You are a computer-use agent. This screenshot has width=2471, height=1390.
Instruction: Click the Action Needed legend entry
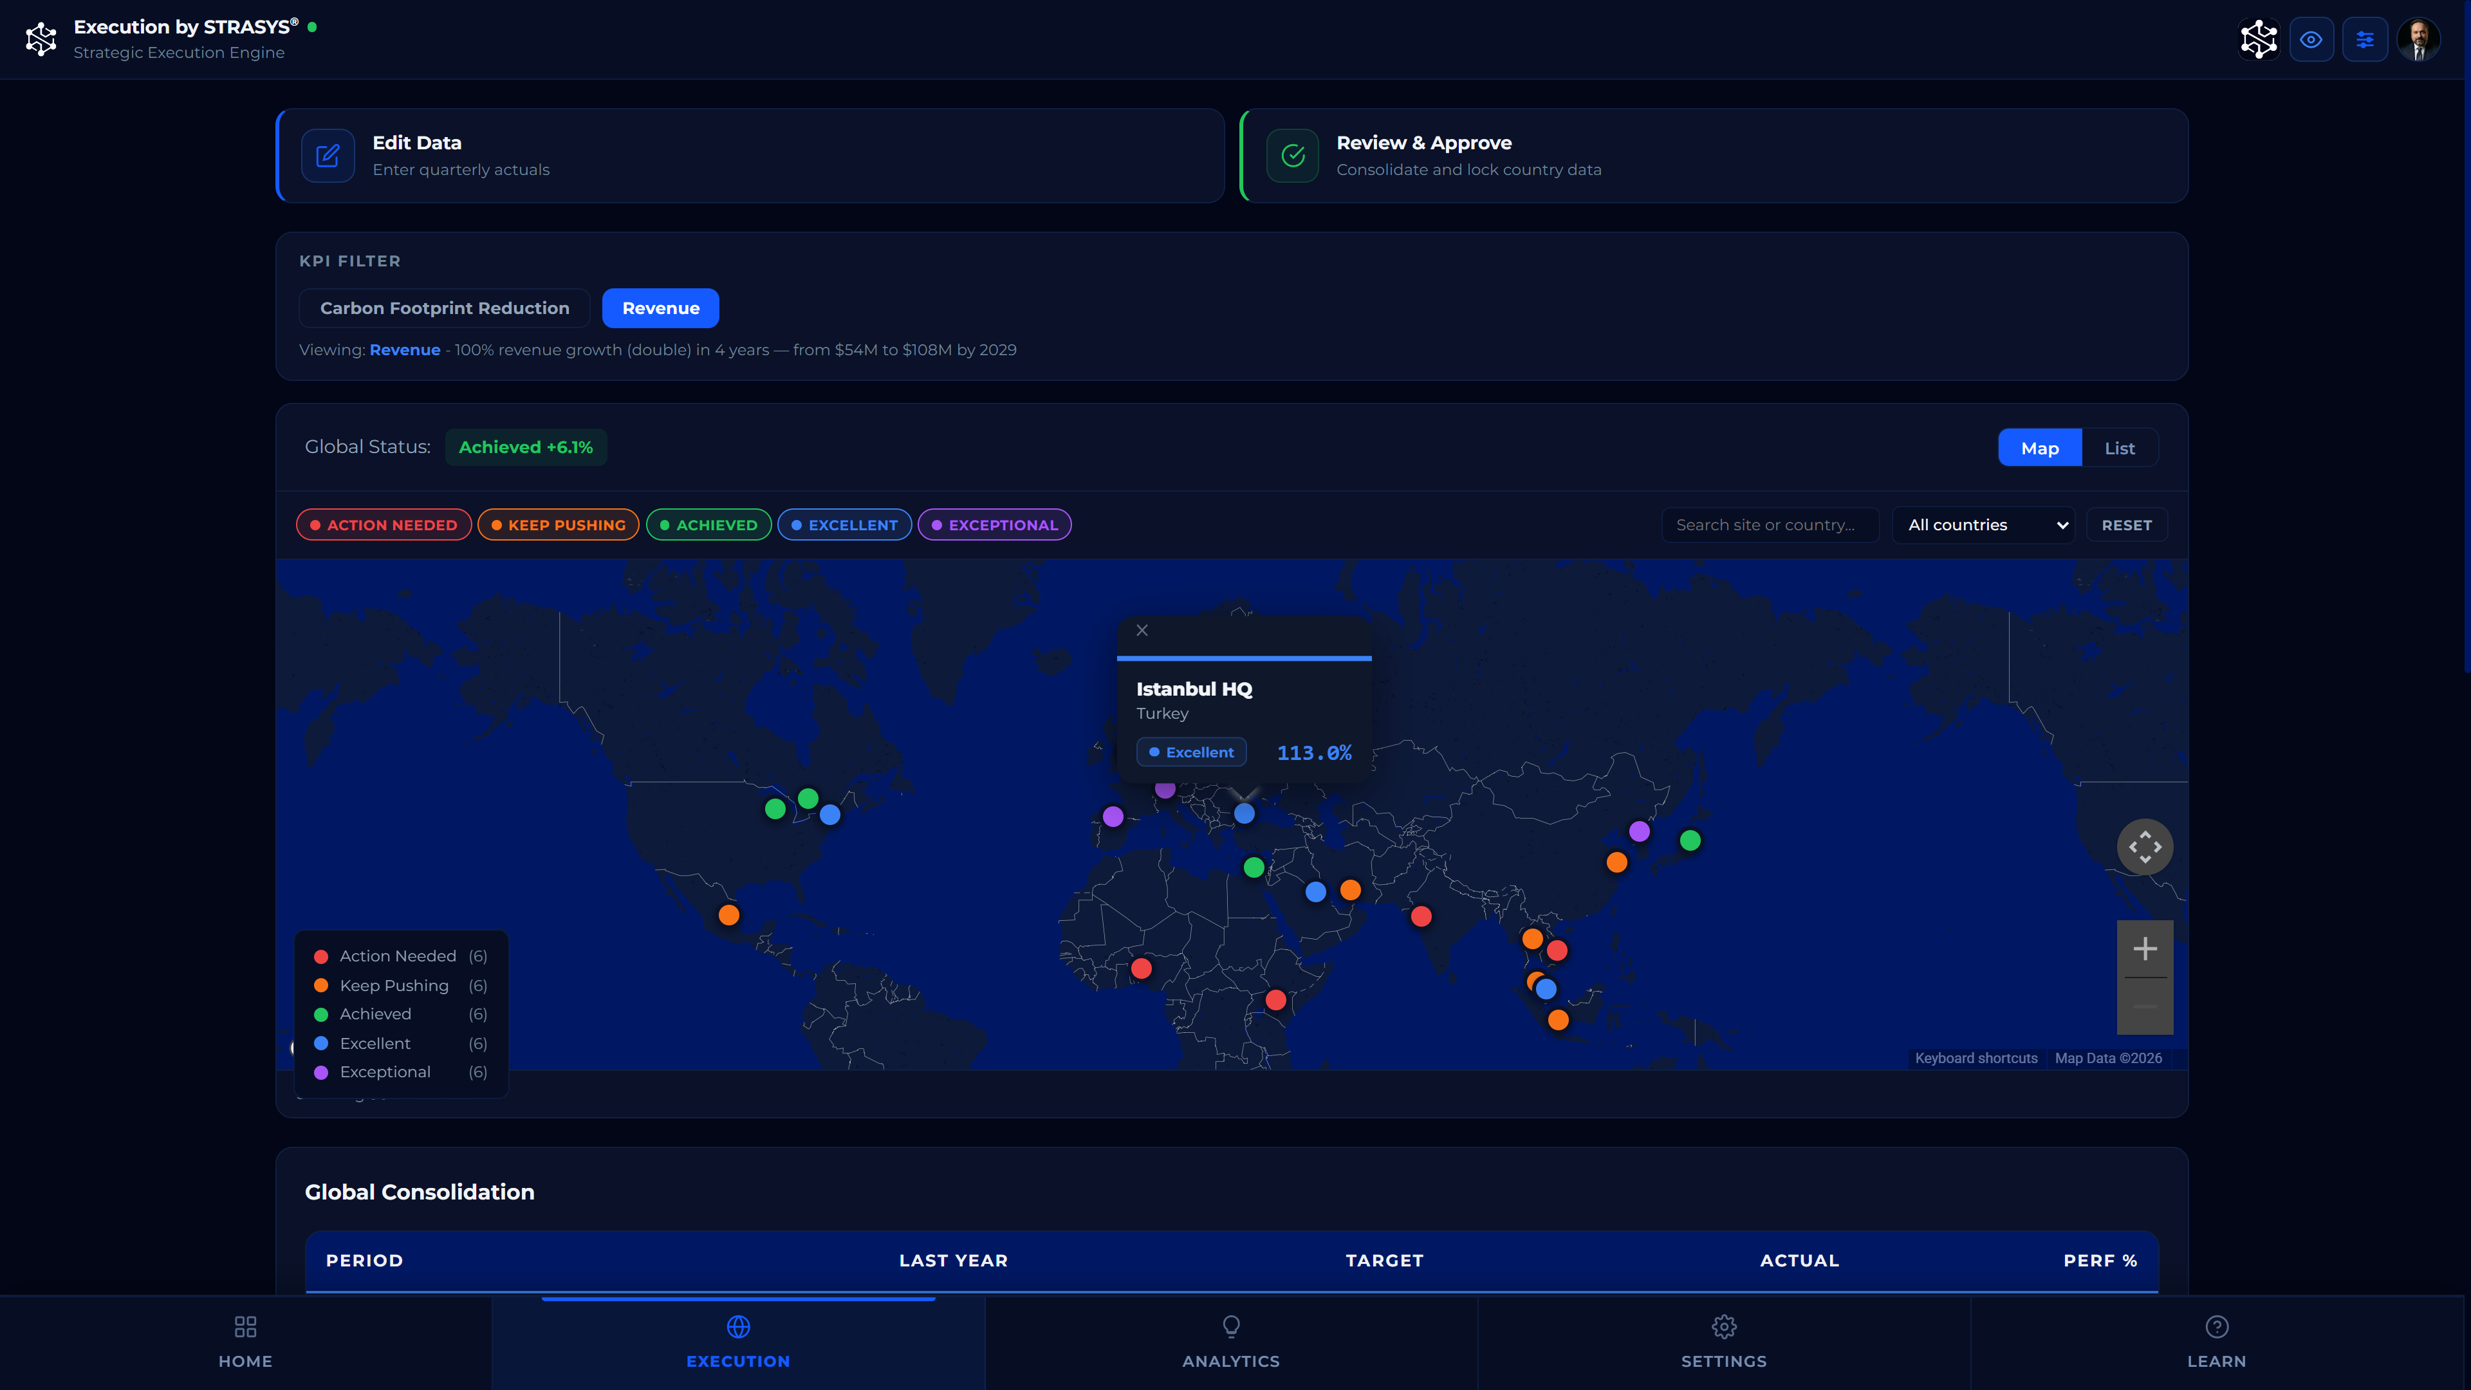400,956
